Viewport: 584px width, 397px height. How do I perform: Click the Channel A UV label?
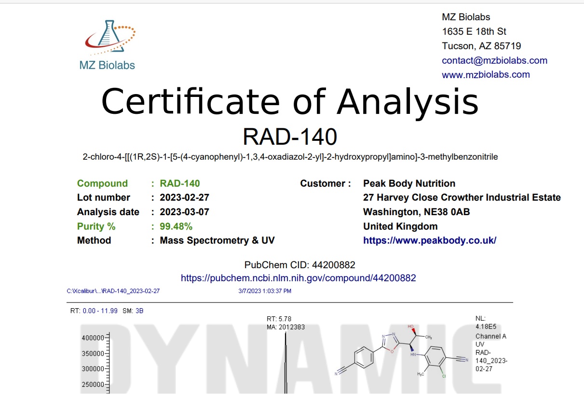coord(491,341)
